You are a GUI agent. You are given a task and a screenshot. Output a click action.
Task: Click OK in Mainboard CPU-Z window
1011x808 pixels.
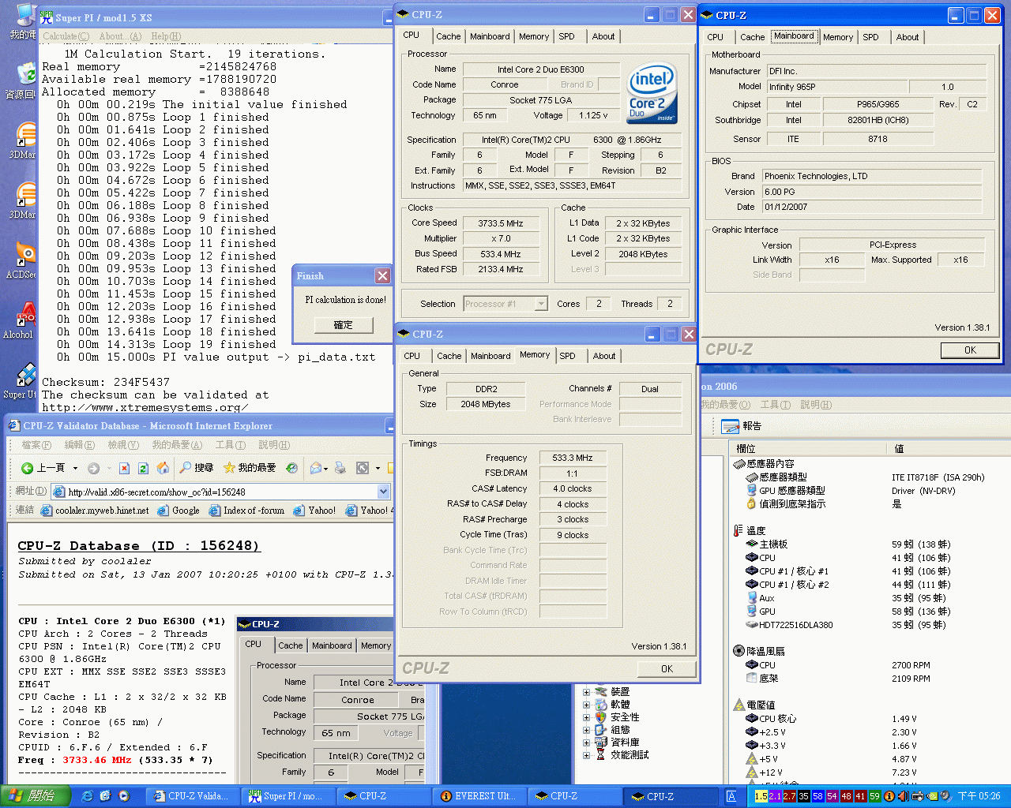970,350
